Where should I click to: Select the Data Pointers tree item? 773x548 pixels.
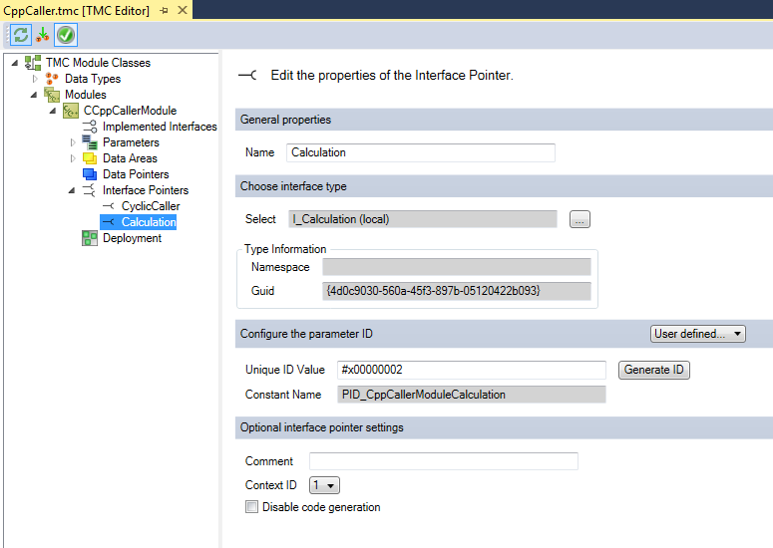pos(136,174)
